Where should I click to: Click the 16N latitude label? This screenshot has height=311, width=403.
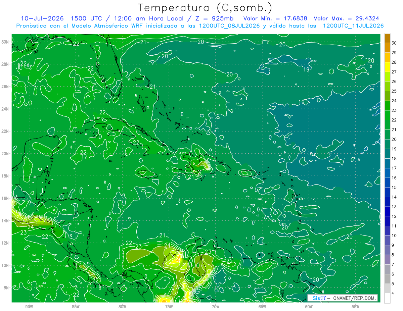click(6, 198)
